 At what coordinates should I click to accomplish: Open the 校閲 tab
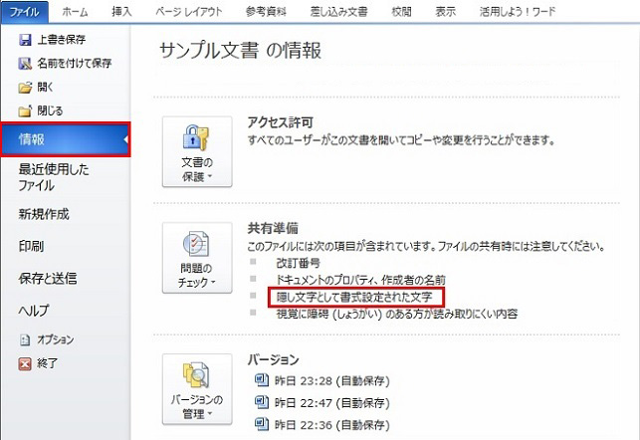point(402,12)
